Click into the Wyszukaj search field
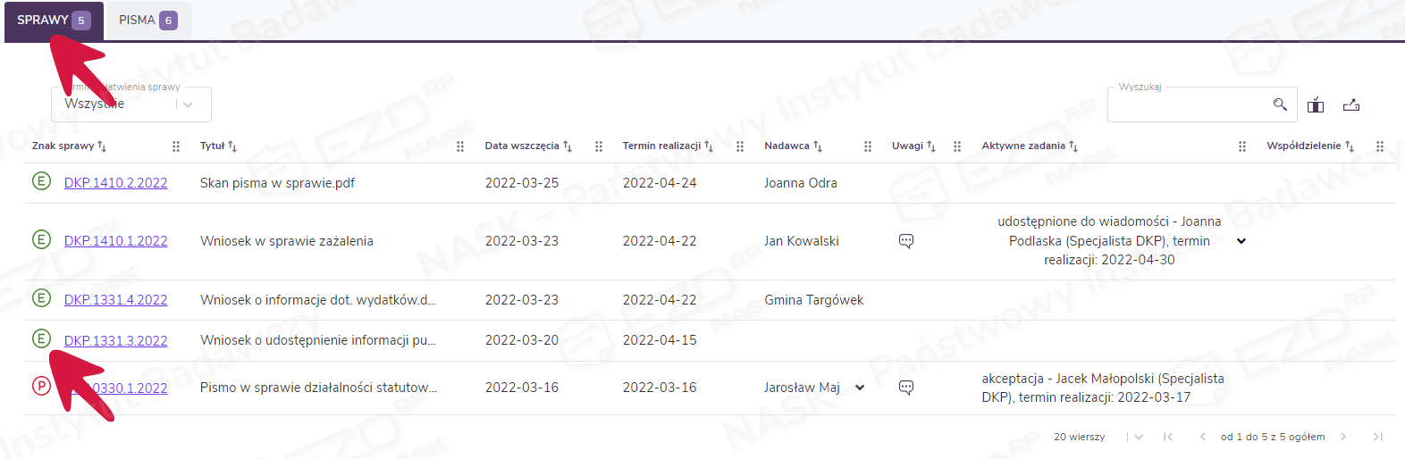1405x459 pixels. tap(1184, 105)
